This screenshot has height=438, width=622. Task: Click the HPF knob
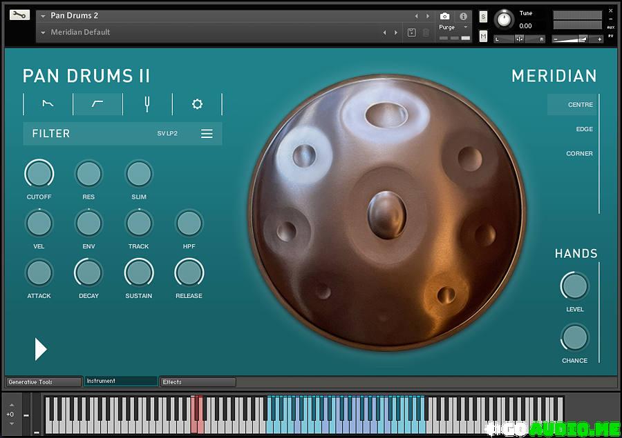pyautogui.click(x=189, y=223)
